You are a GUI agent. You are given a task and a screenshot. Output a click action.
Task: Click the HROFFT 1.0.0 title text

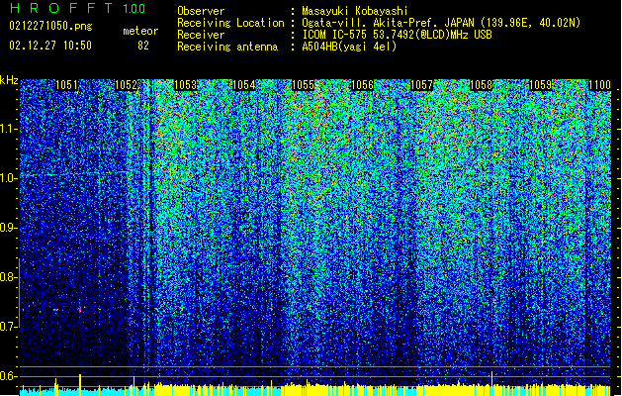click(x=77, y=8)
